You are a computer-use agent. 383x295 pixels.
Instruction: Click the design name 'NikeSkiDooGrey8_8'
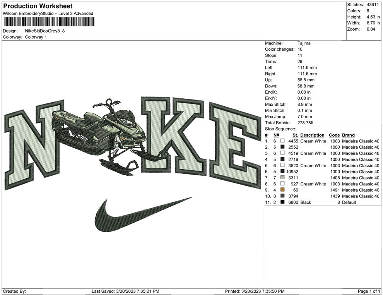pyautogui.click(x=45, y=31)
